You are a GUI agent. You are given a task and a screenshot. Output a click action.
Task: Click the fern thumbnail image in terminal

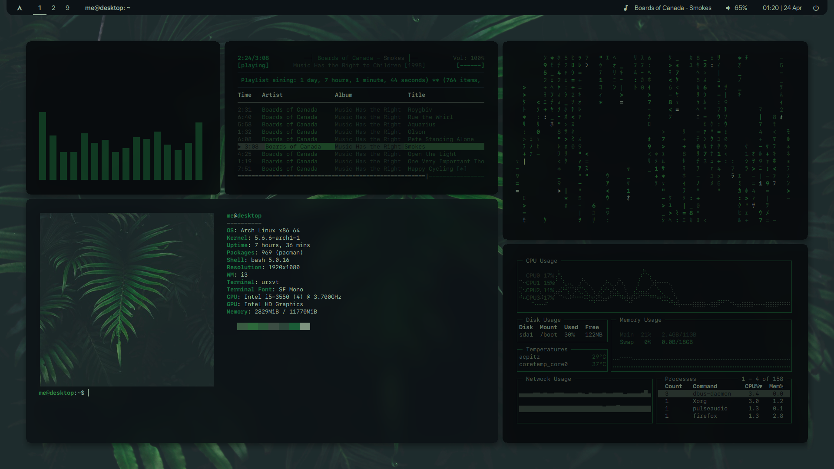tap(126, 299)
